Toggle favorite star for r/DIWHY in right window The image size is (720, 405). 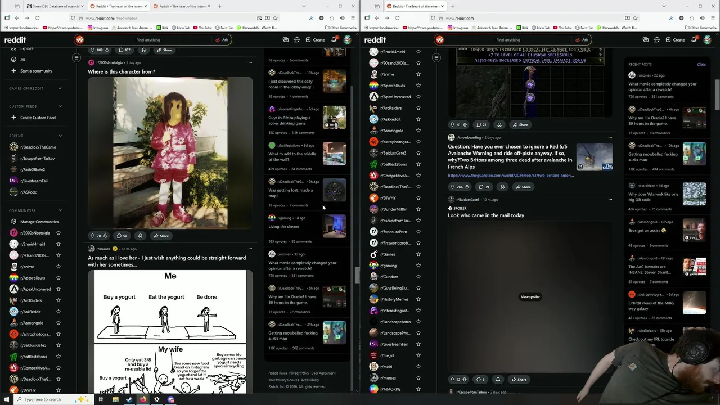(x=418, y=198)
